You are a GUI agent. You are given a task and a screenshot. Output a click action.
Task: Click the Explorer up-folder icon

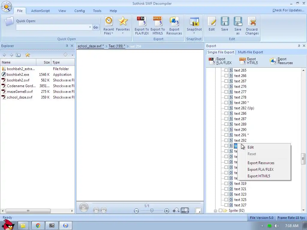[x=18, y=55]
